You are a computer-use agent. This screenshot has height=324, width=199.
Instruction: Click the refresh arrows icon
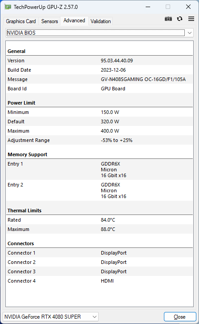pyautogui.click(x=179, y=19)
